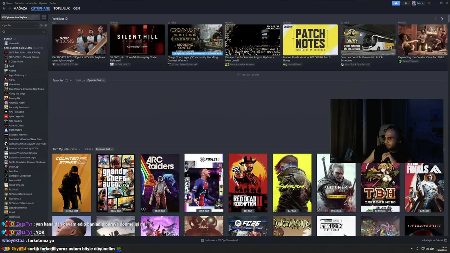
Task: Open Marvel Rivals patch notes news
Action: pos(310,45)
